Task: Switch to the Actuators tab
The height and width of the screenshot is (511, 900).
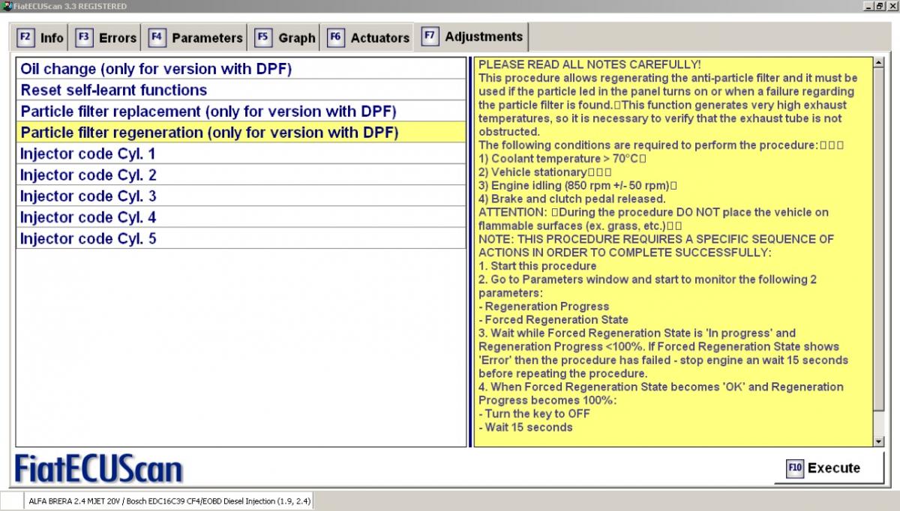Action: click(x=368, y=37)
